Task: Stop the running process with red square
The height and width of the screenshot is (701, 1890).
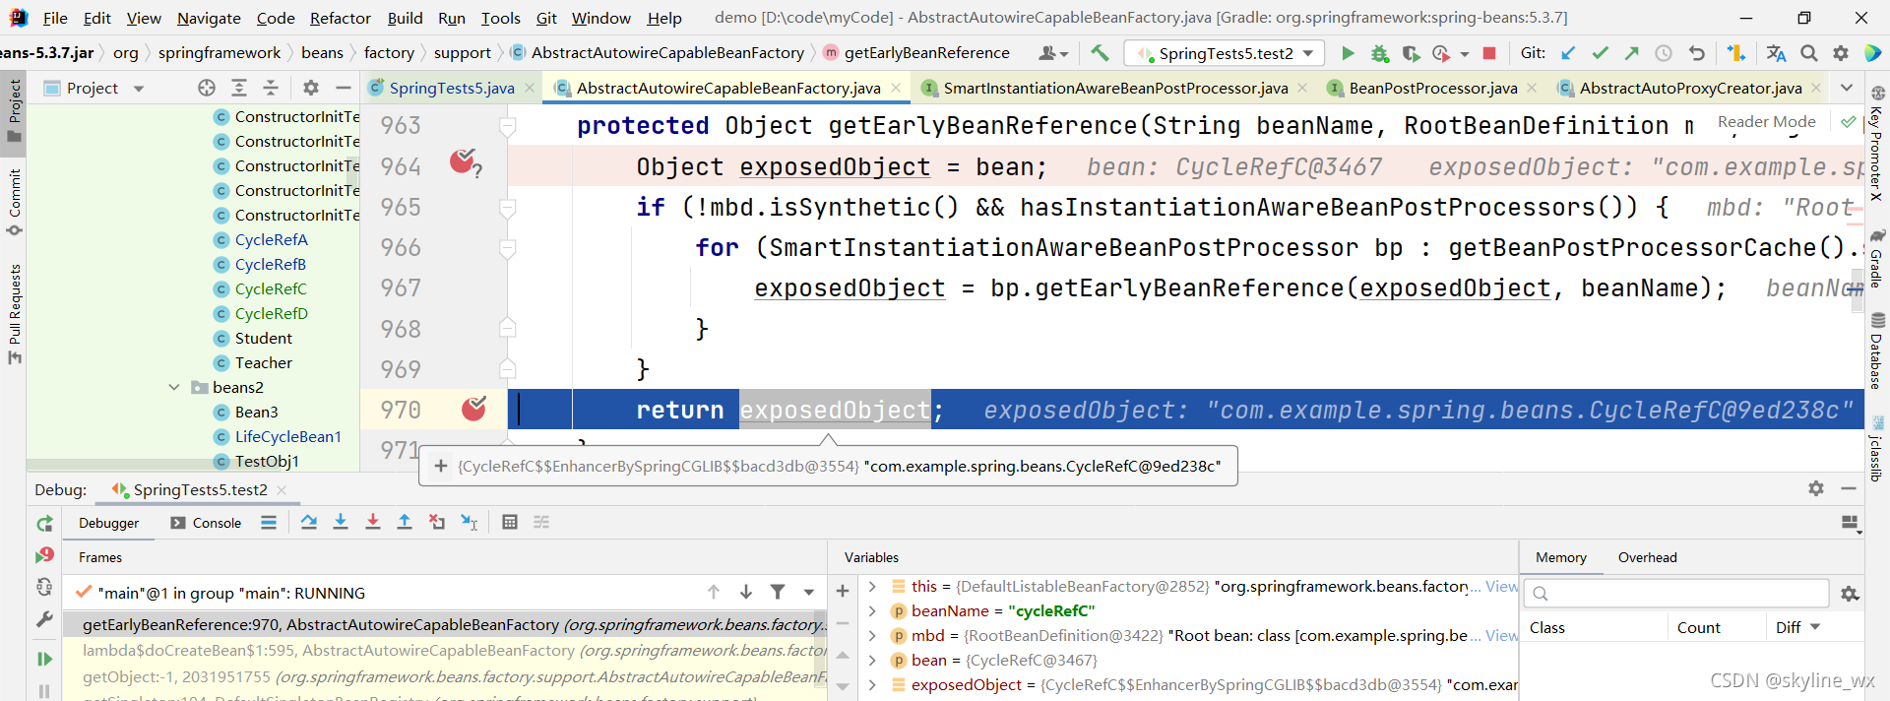Action: point(1489,53)
